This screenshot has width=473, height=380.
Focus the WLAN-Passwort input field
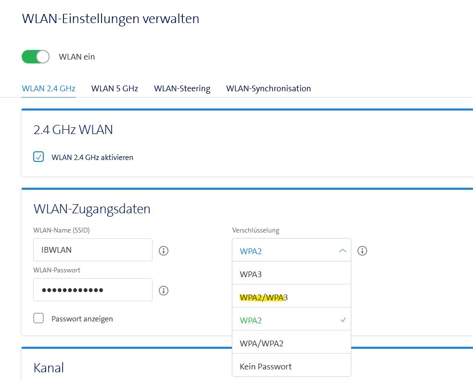tap(92, 290)
